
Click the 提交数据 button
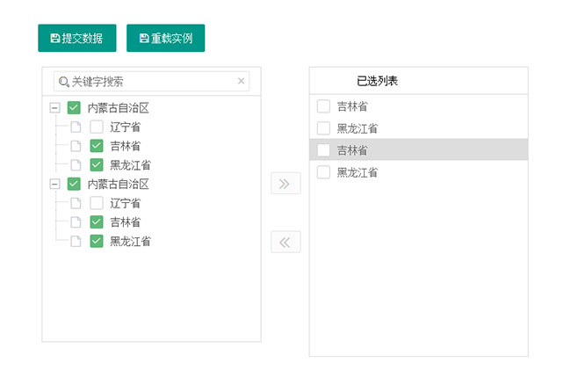pyautogui.click(x=77, y=39)
